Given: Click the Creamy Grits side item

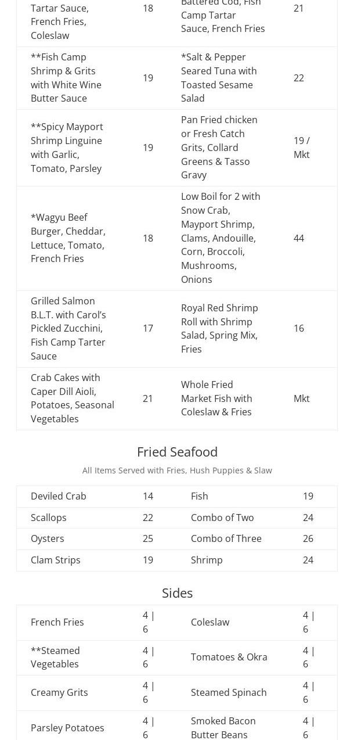Looking at the screenshot, I should (x=59, y=692).
